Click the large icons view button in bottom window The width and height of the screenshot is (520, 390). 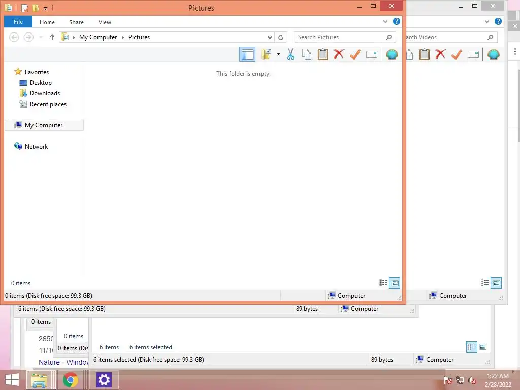[483, 347]
